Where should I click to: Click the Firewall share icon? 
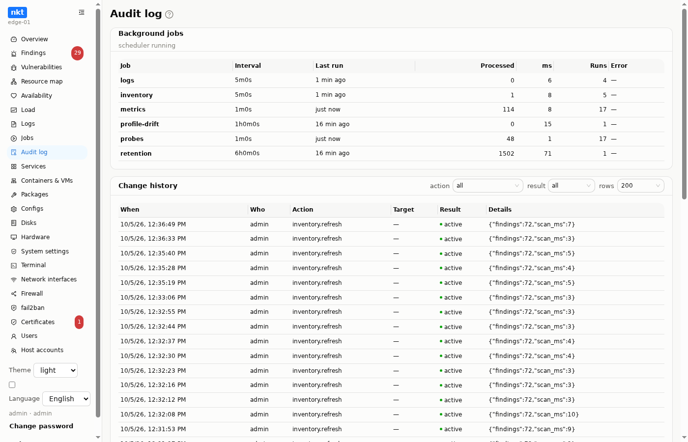pyautogui.click(x=14, y=294)
